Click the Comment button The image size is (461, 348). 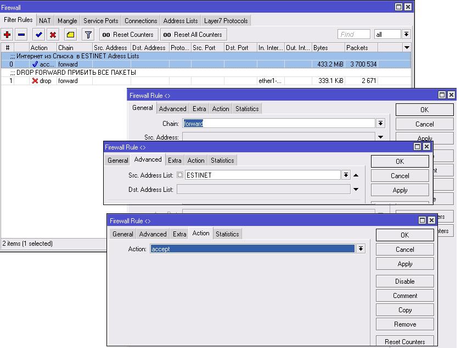(x=405, y=296)
